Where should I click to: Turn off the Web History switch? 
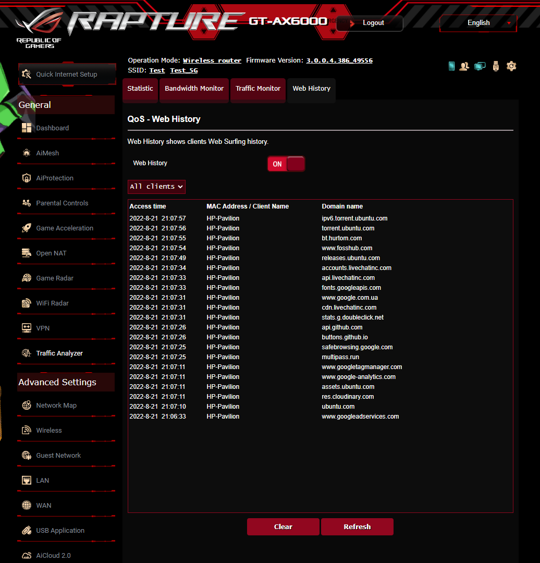click(x=286, y=164)
